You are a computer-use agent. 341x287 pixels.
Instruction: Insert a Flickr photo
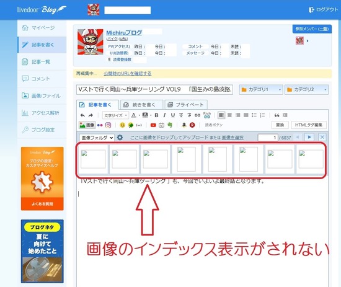coord(100,125)
